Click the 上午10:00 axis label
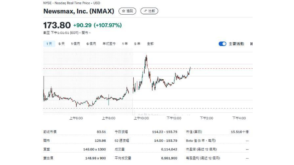The image size is (294, 165). click(141, 118)
